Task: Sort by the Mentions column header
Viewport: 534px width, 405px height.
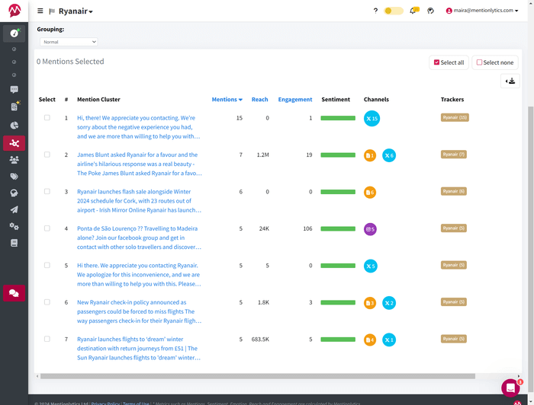Action: pos(227,99)
